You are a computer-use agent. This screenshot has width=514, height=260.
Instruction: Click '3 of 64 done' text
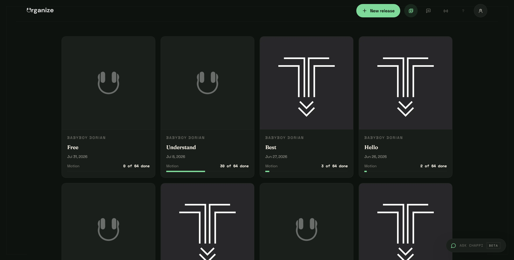pyautogui.click(x=334, y=166)
